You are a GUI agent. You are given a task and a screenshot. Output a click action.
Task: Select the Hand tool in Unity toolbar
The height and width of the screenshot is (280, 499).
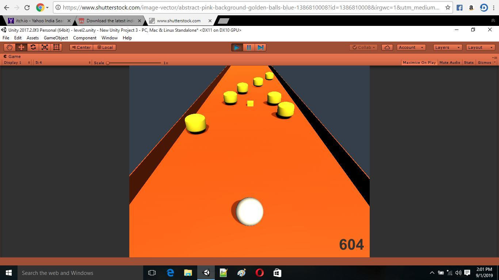[x=9, y=47]
